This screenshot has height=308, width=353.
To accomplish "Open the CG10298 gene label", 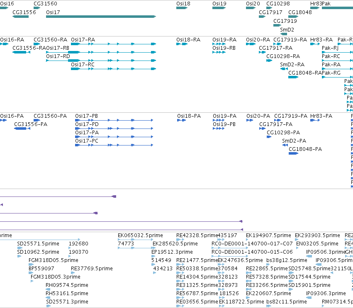I will [x=278, y=4].
